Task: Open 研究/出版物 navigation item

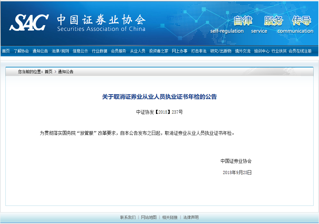Action: [221, 51]
